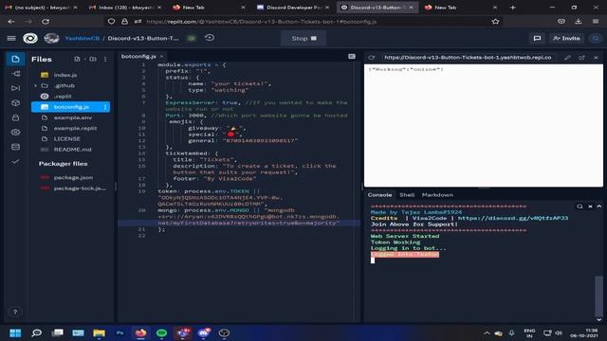607x341 pixels.
Task: Open Discord from taskbar
Action: click(204, 332)
